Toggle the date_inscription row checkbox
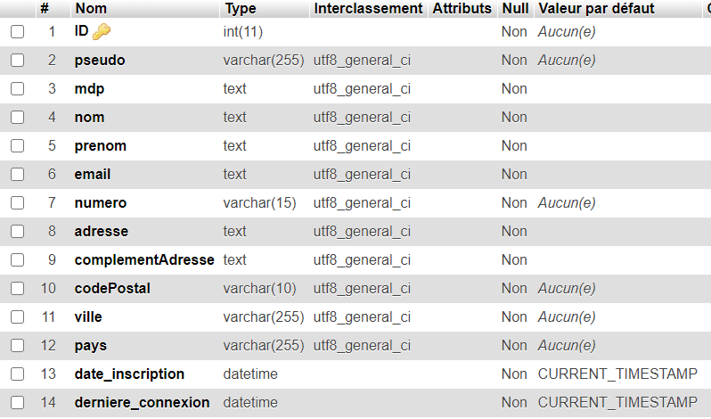711x419 pixels. pos(17,374)
